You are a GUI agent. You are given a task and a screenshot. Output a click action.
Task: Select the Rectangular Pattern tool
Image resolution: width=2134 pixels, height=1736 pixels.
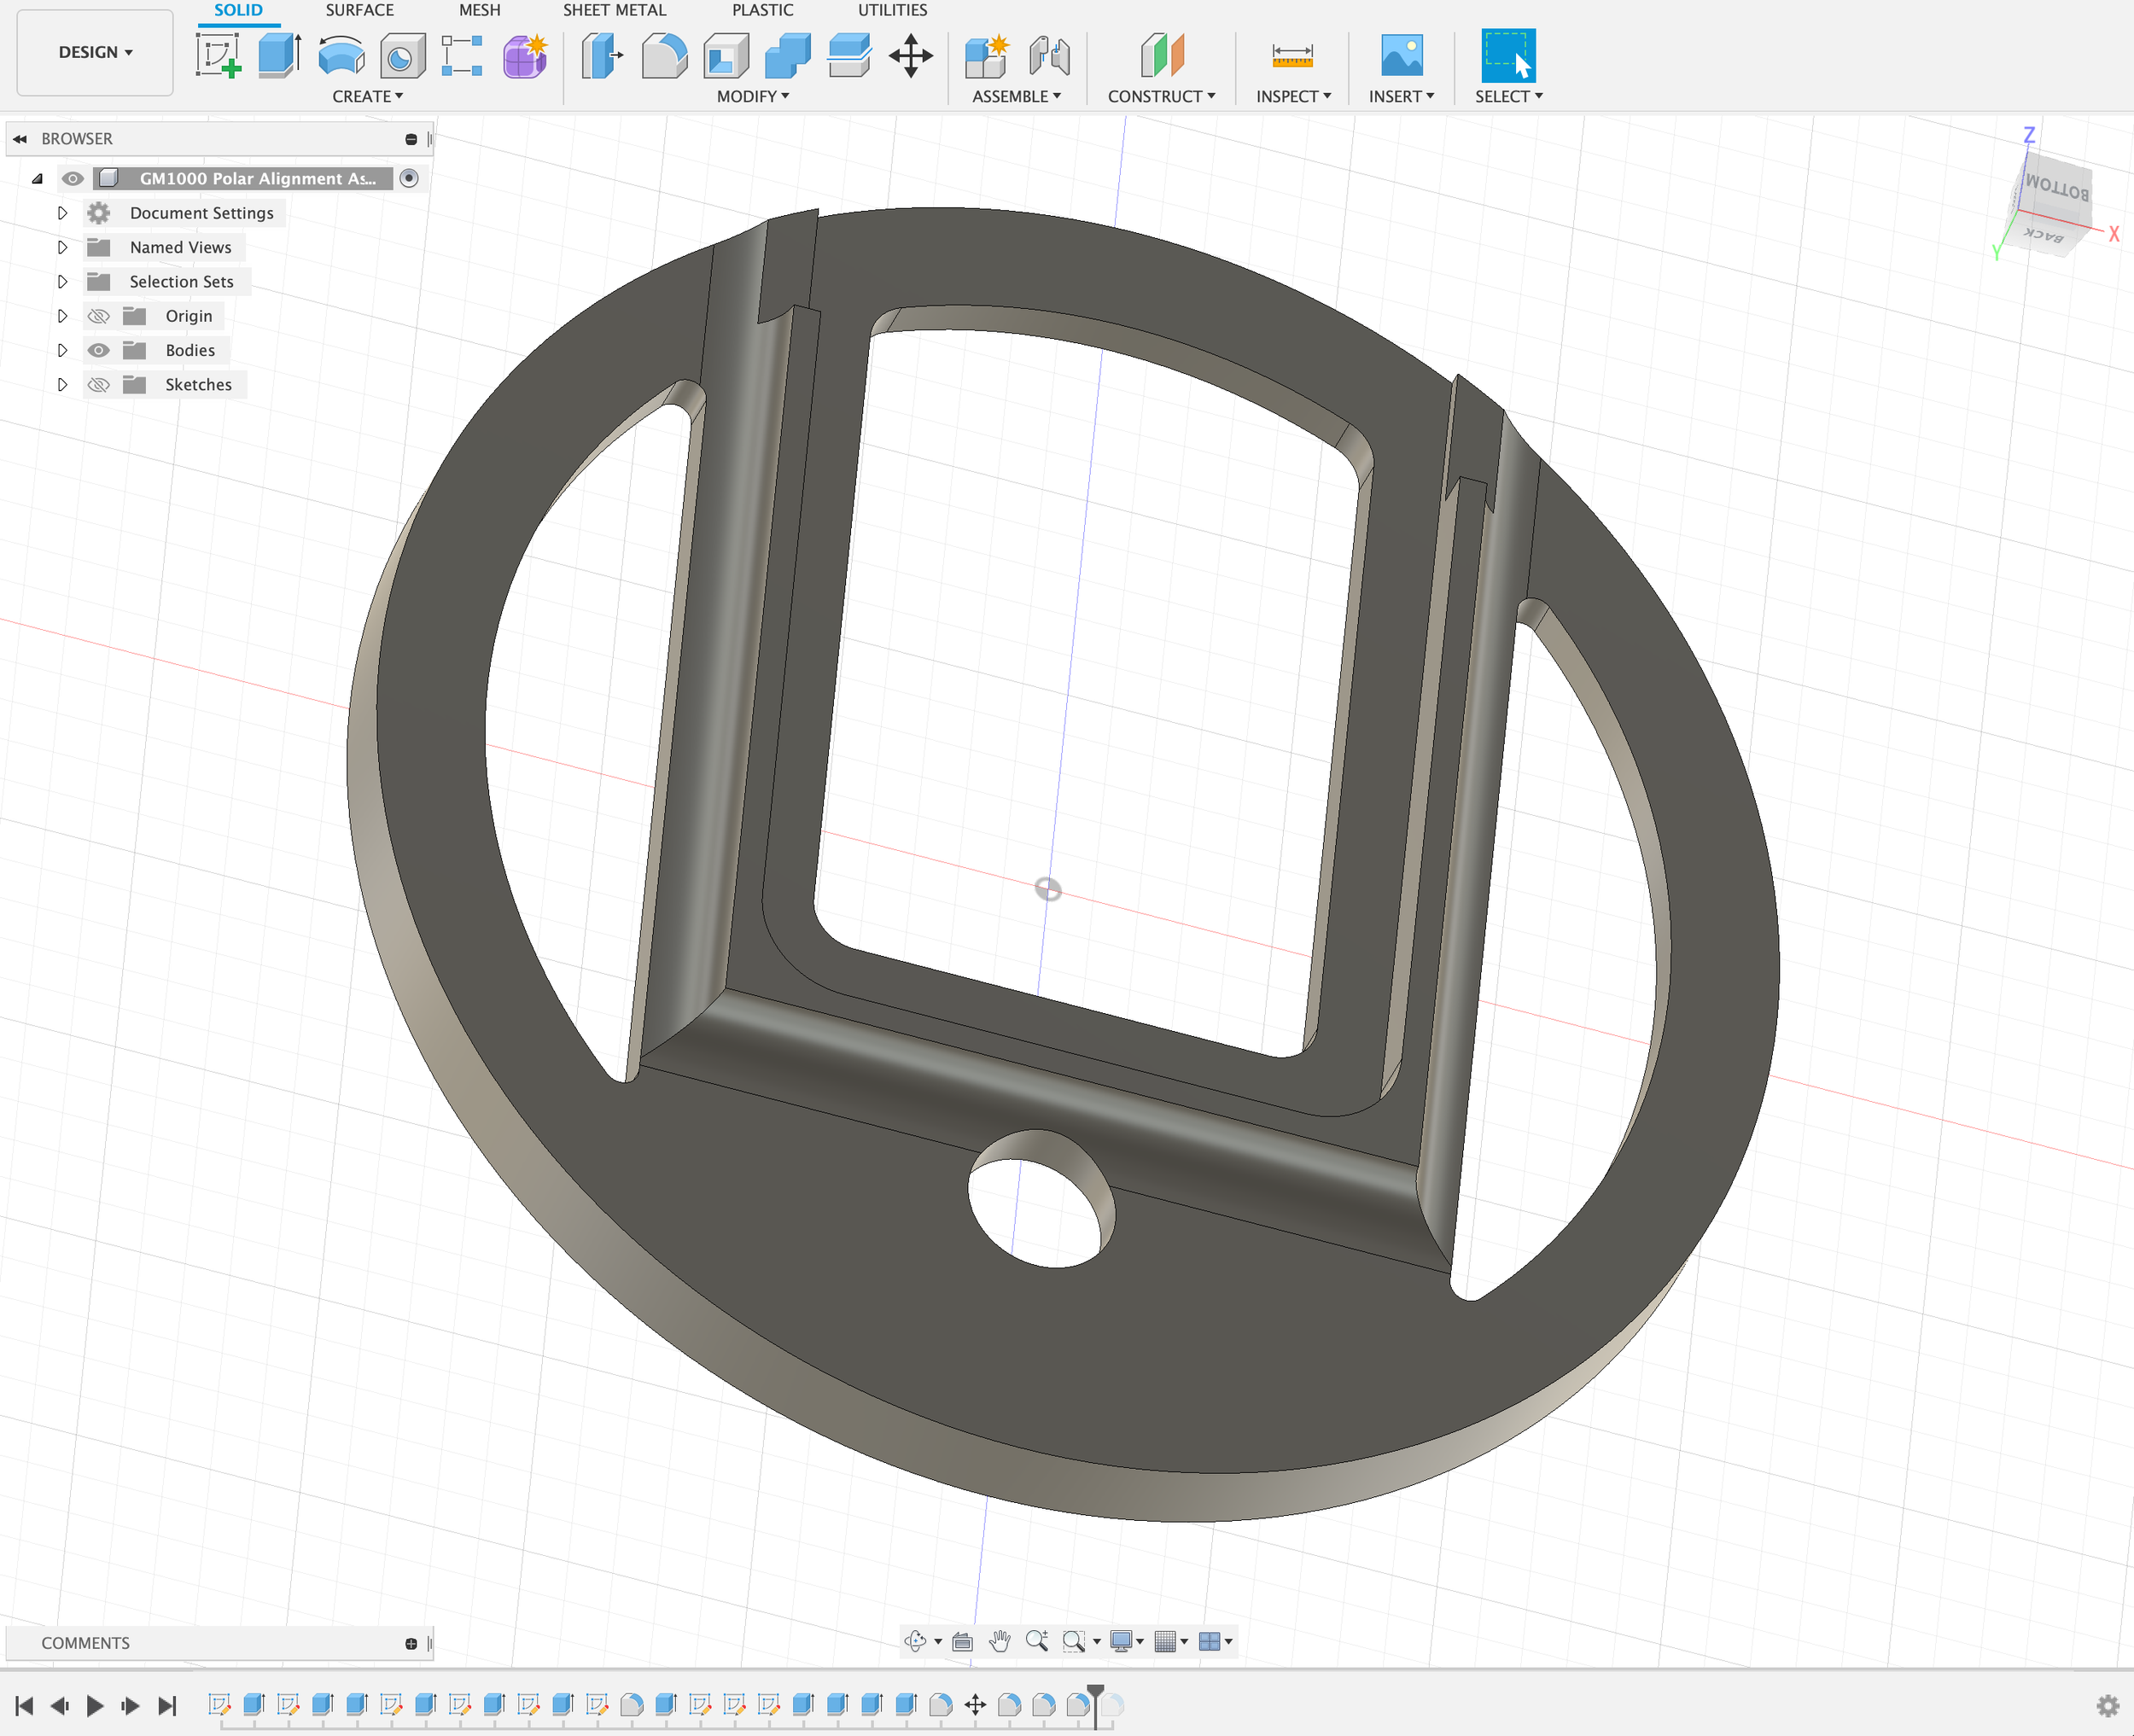click(x=462, y=55)
